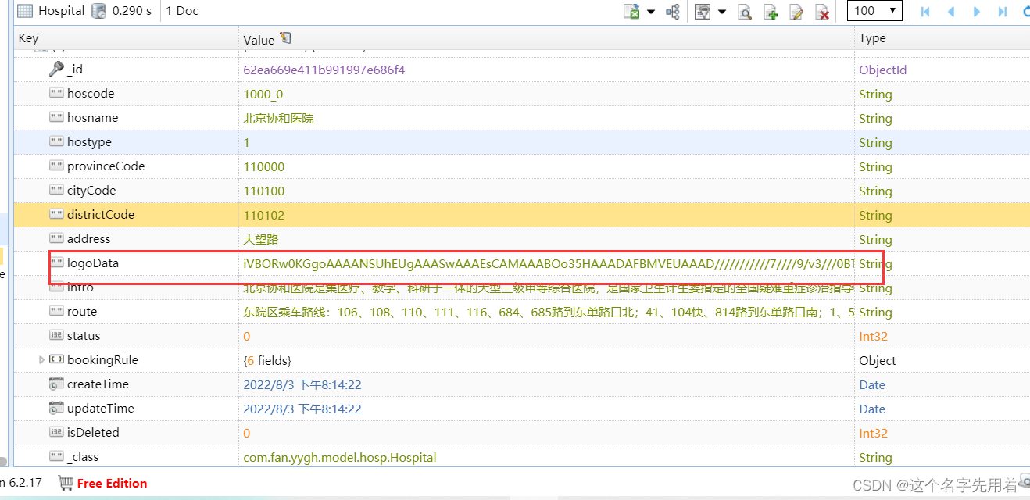Viewport: 1030px width, 500px height.
Task: Click the 1 Doc count label
Action: tap(182, 11)
